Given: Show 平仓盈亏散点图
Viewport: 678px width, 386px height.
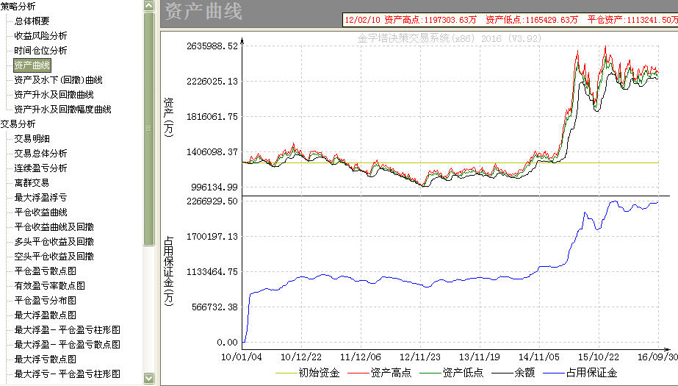Looking at the screenshot, I should [x=45, y=271].
